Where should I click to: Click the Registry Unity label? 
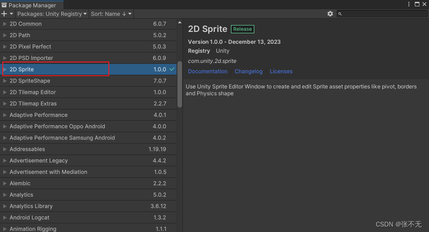pyautogui.click(x=209, y=51)
